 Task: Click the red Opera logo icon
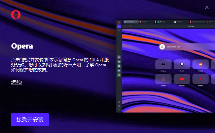pyautogui.click(x=16, y=15)
